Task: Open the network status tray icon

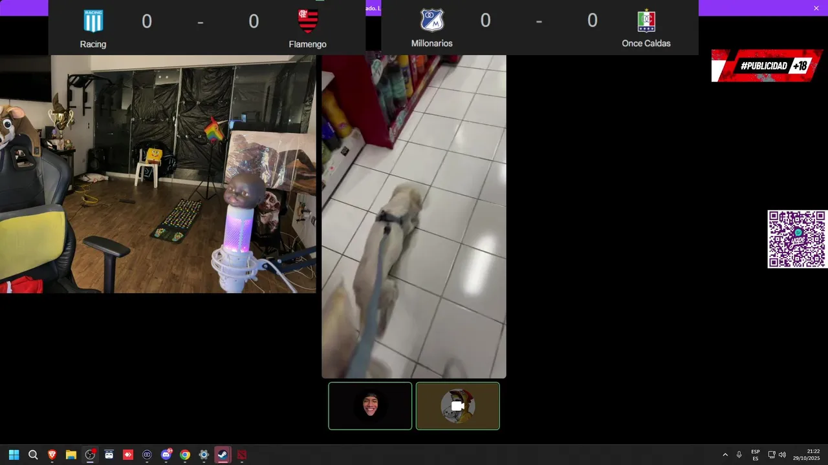Action: pos(772,455)
